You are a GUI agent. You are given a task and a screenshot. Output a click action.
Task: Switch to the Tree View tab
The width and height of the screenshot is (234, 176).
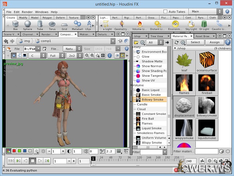[158, 36]
